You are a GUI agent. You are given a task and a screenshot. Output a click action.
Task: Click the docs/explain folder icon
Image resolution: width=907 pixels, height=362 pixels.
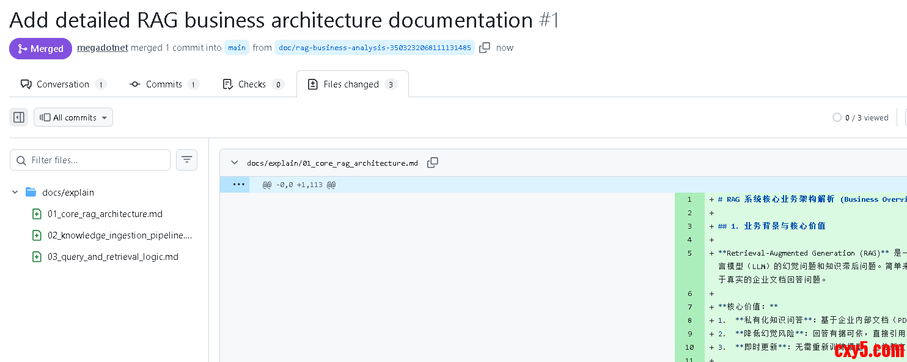tap(31, 193)
